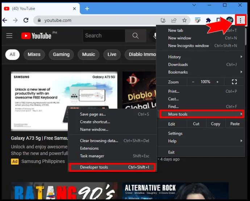
Task: Open Developer tools from submenu
Action: click(x=113, y=167)
